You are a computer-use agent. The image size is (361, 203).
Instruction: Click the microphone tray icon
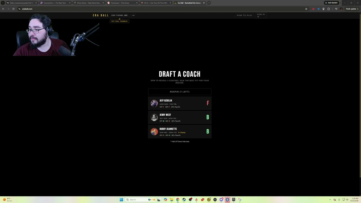pyautogui.click(x=339, y=200)
